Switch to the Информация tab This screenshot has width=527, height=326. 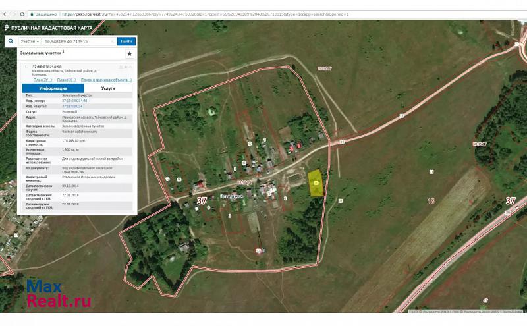pos(53,88)
